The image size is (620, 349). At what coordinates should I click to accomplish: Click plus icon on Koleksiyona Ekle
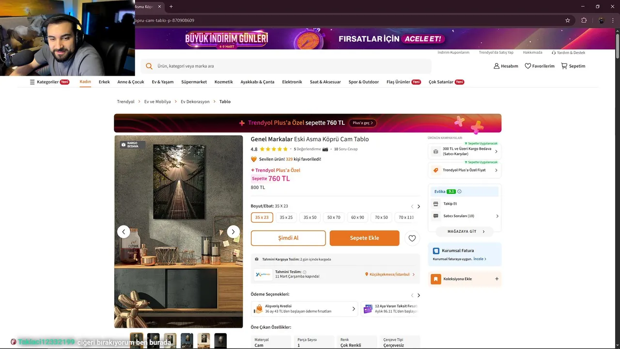pyautogui.click(x=496, y=279)
